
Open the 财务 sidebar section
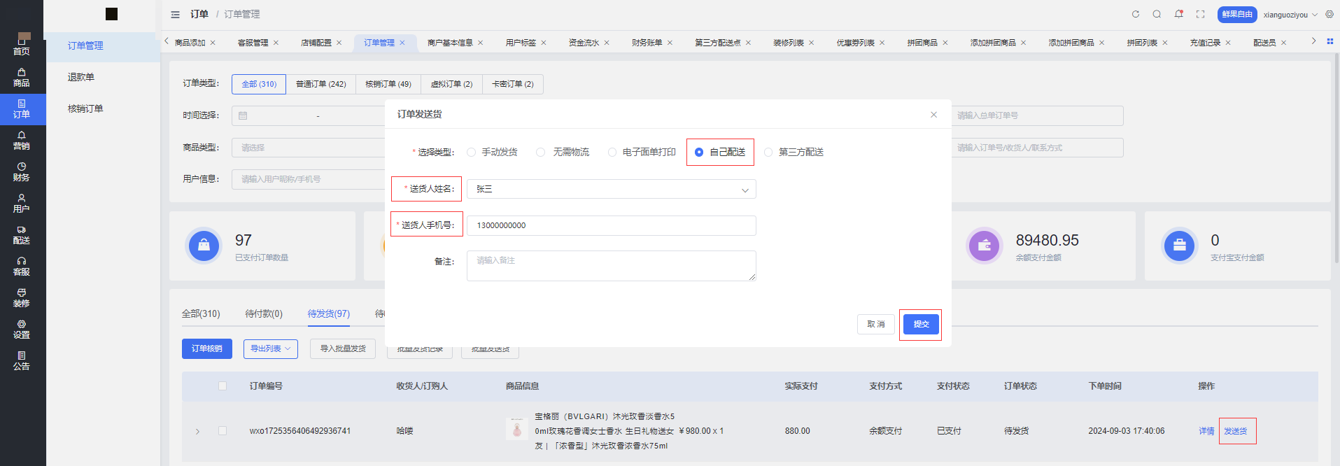click(x=22, y=172)
